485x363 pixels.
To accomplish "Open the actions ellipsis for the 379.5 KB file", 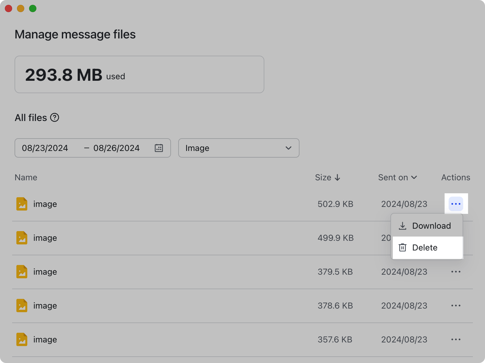I will pyautogui.click(x=456, y=272).
